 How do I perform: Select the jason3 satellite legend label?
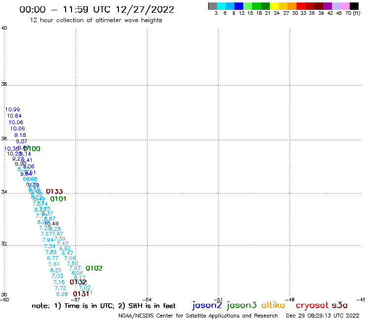(242, 305)
